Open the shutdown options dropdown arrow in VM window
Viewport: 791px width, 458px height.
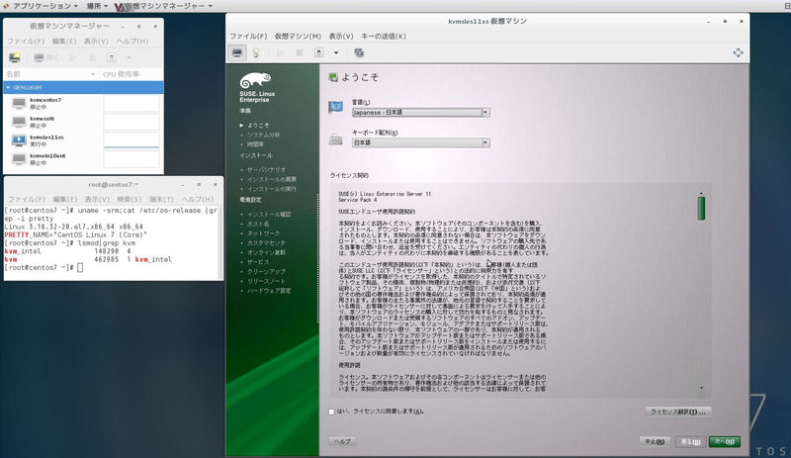point(336,52)
